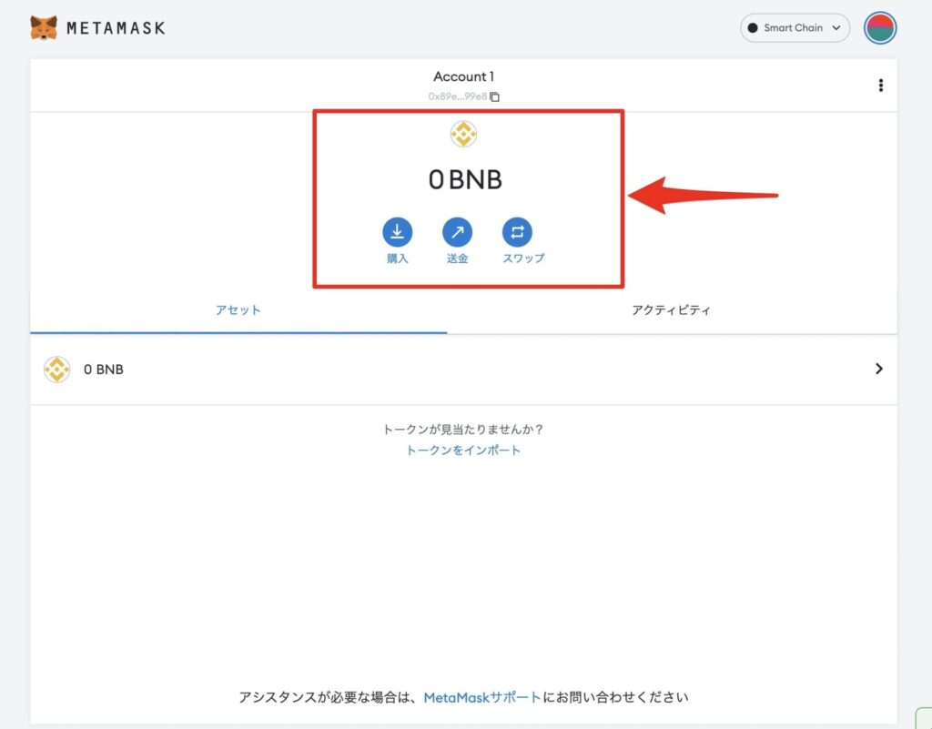Open the three-dot account options menu
Image resolution: width=932 pixels, height=729 pixels.
[x=880, y=86]
